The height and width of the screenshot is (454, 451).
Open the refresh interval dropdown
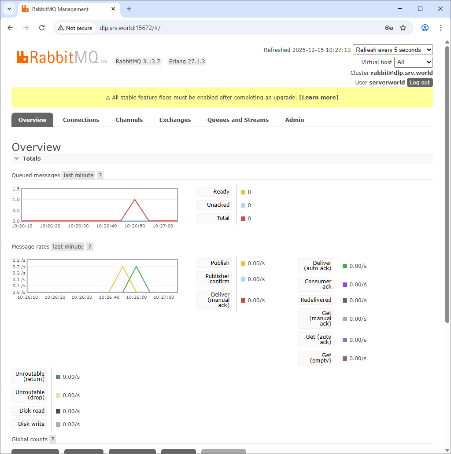[392, 50]
